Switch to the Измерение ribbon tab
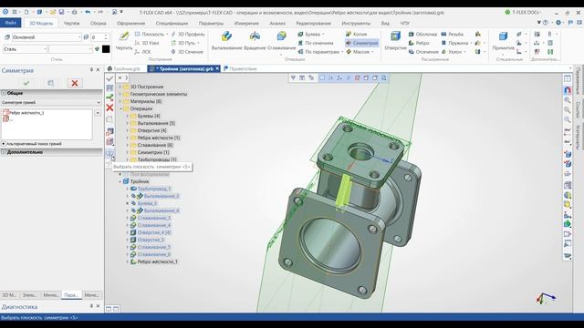 click(x=246, y=23)
